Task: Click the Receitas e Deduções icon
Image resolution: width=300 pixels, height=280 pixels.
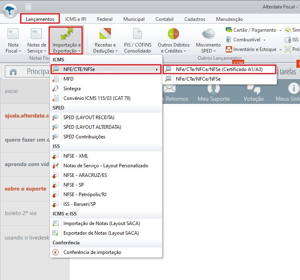Action: tap(105, 34)
